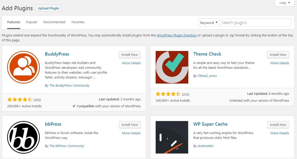Open the Automattic author link

[206, 146]
